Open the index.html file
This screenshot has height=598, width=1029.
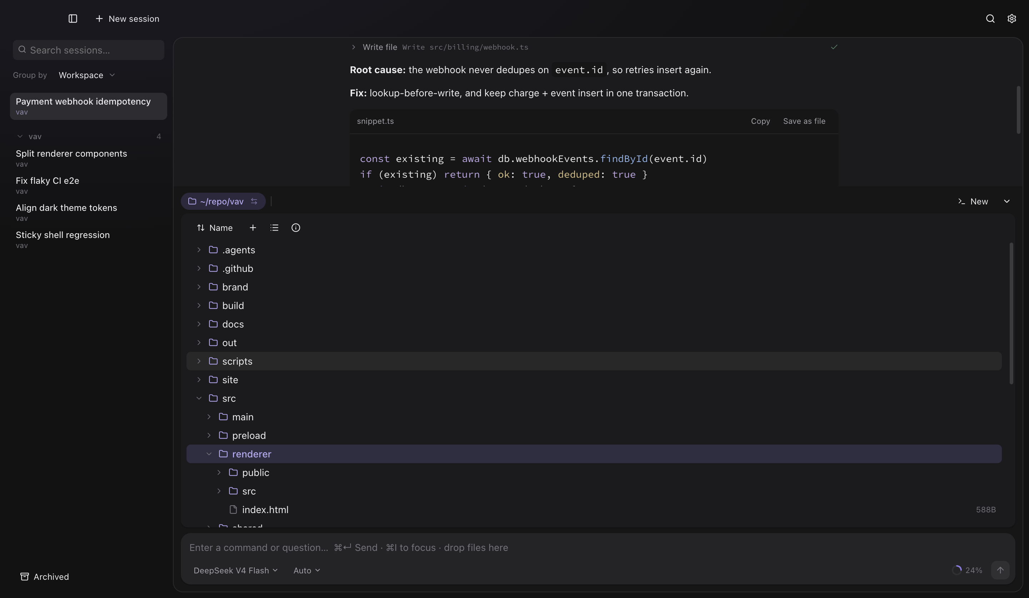pyautogui.click(x=594, y=510)
